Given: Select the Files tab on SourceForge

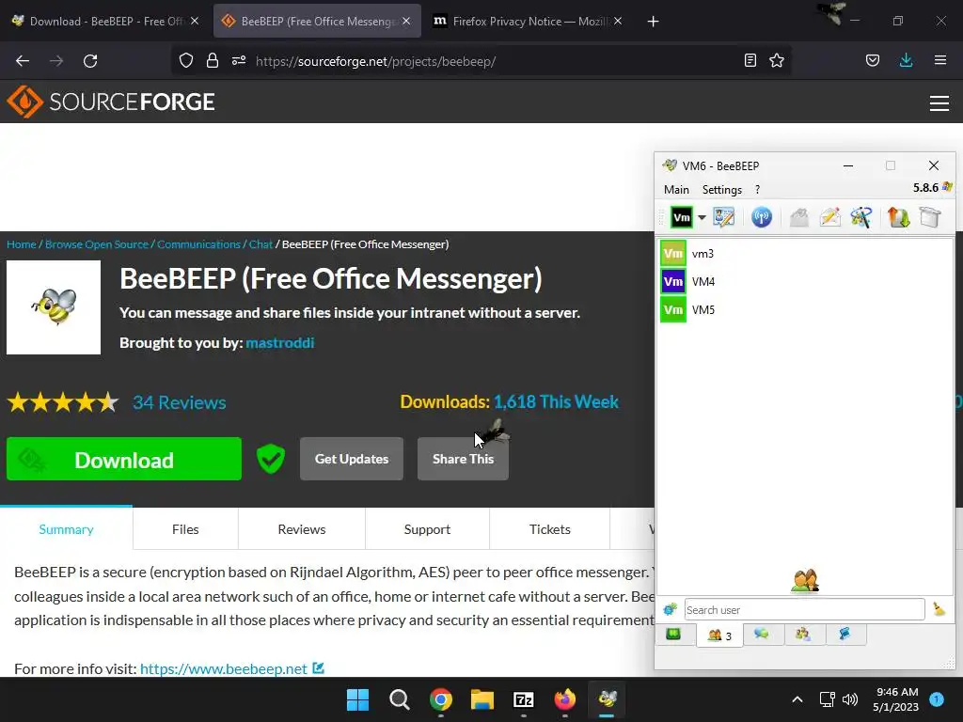Looking at the screenshot, I should tap(185, 530).
